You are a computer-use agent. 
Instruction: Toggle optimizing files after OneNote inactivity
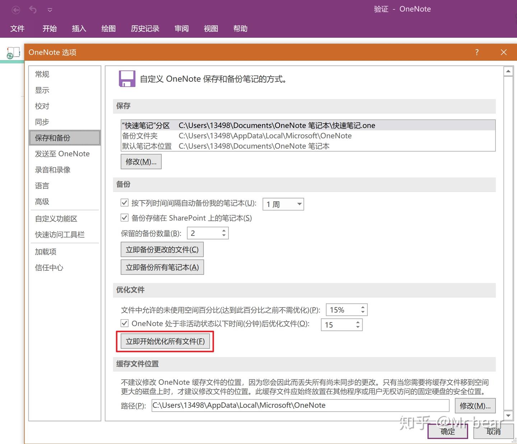pyautogui.click(x=124, y=323)
